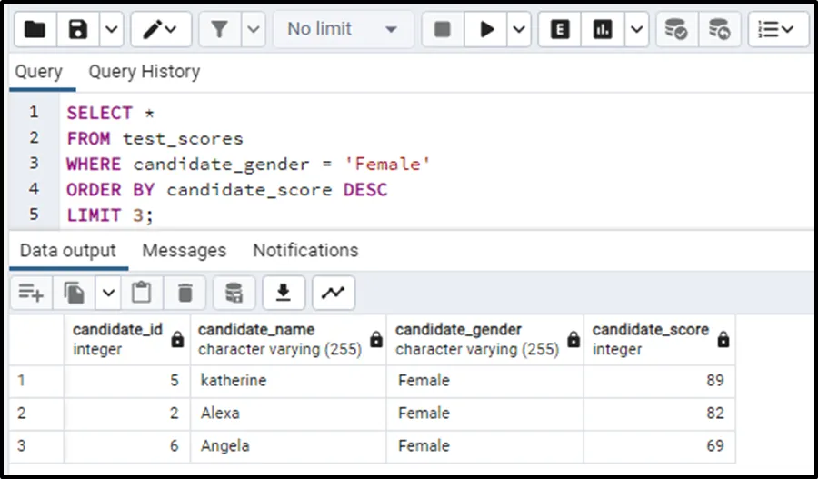Click the Rollback transaction icon
The width and height of the screenshot is (818, 479).
point(719,30)
